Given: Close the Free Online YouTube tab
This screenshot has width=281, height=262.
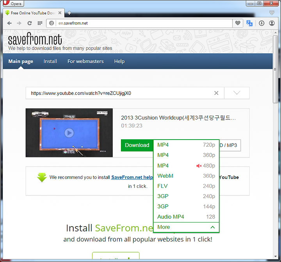Looking at the screenshot, I should pos(60,13).
